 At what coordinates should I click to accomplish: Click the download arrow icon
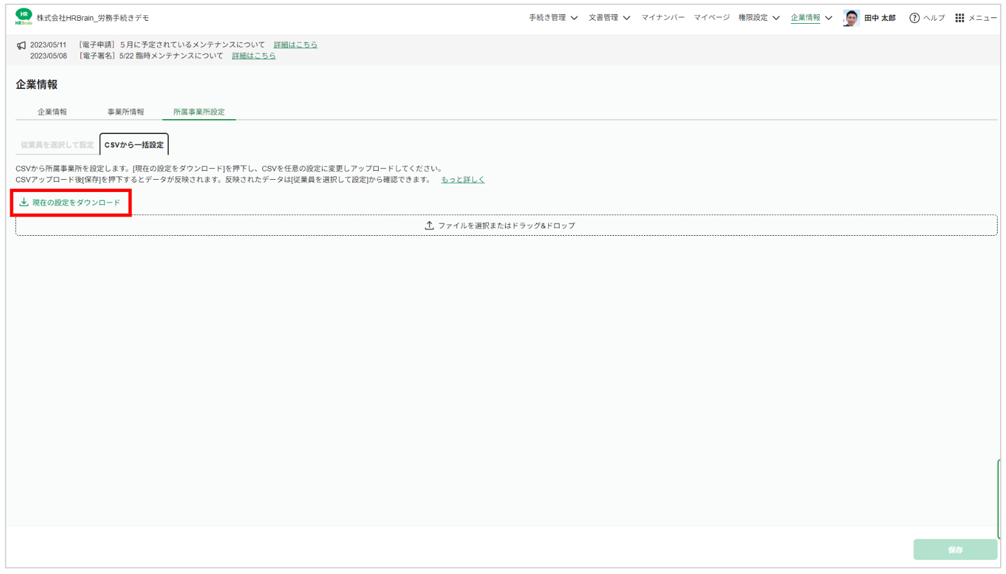[24, 202]
